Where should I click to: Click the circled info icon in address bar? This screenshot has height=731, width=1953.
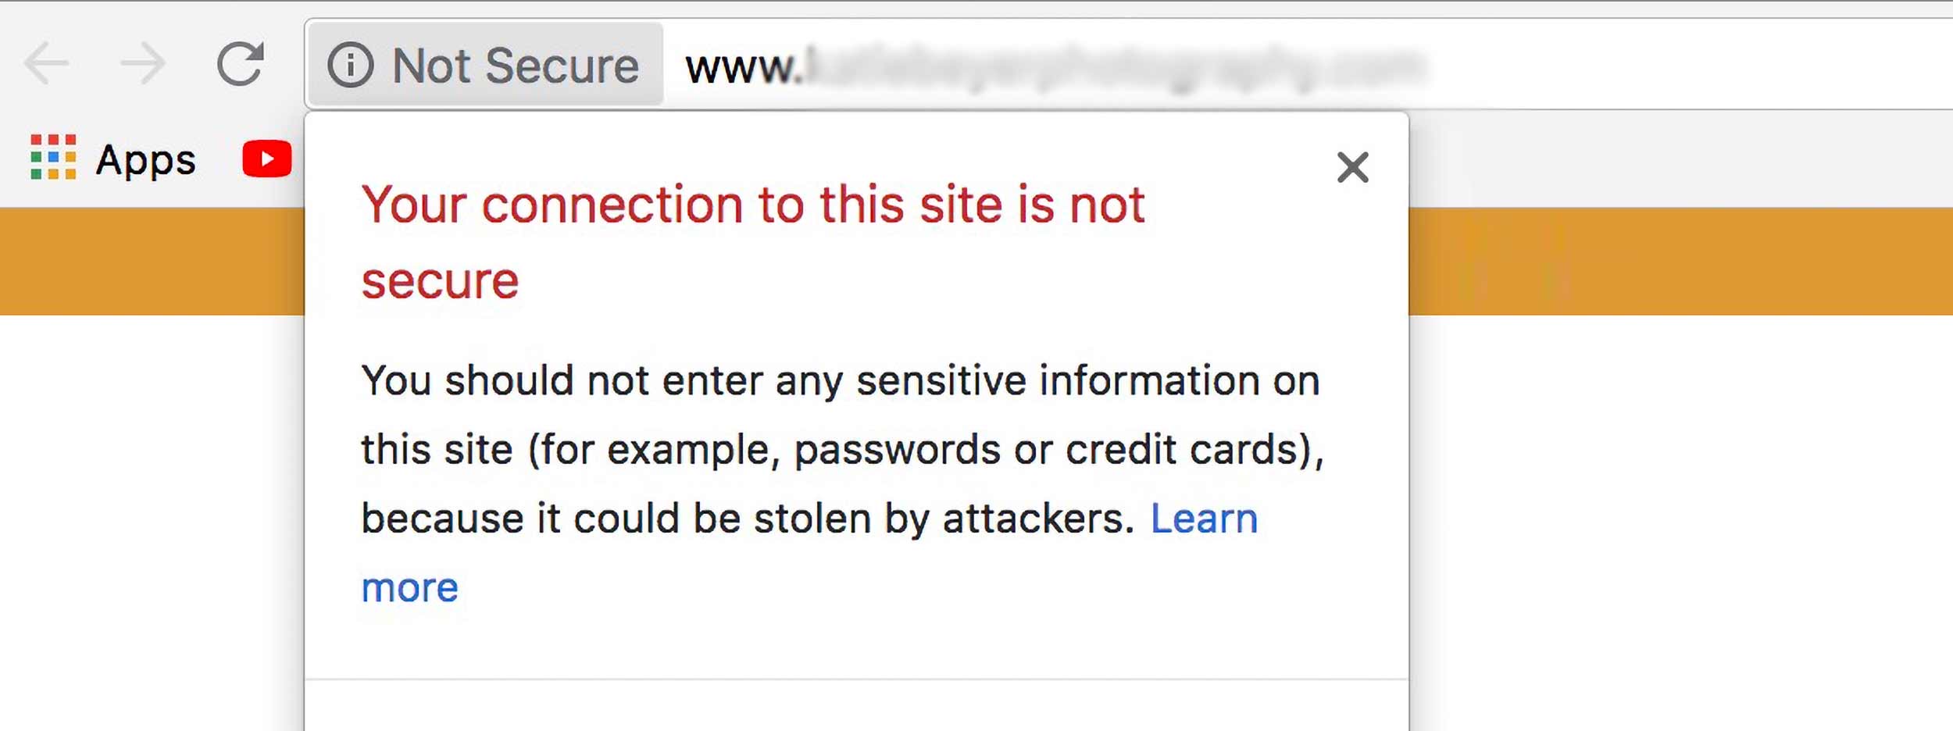point(350,65)
